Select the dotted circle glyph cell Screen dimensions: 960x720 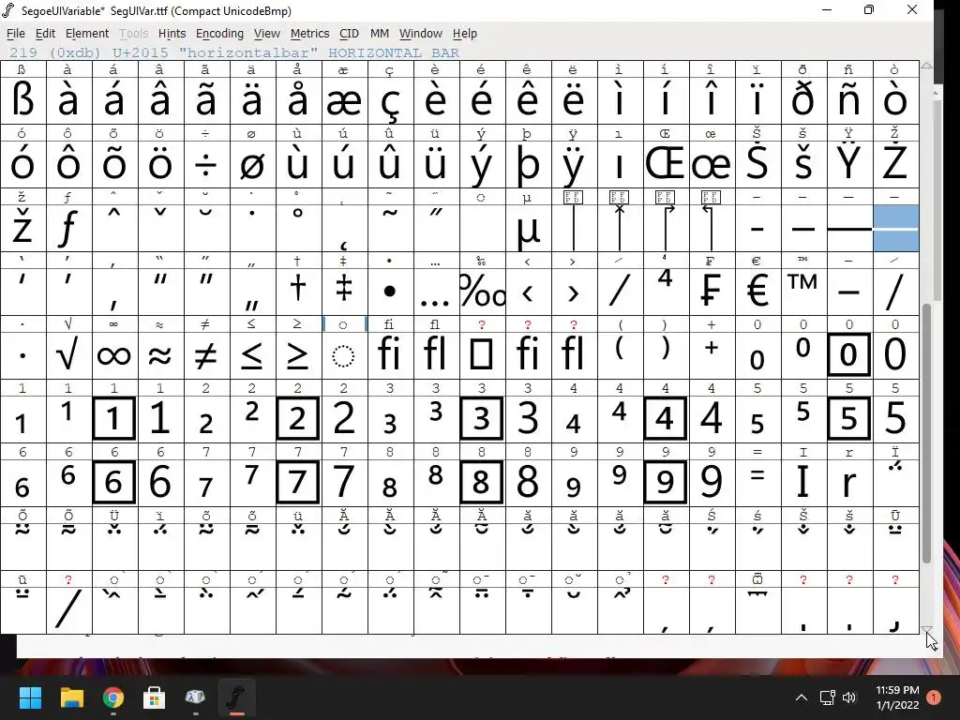345,355
